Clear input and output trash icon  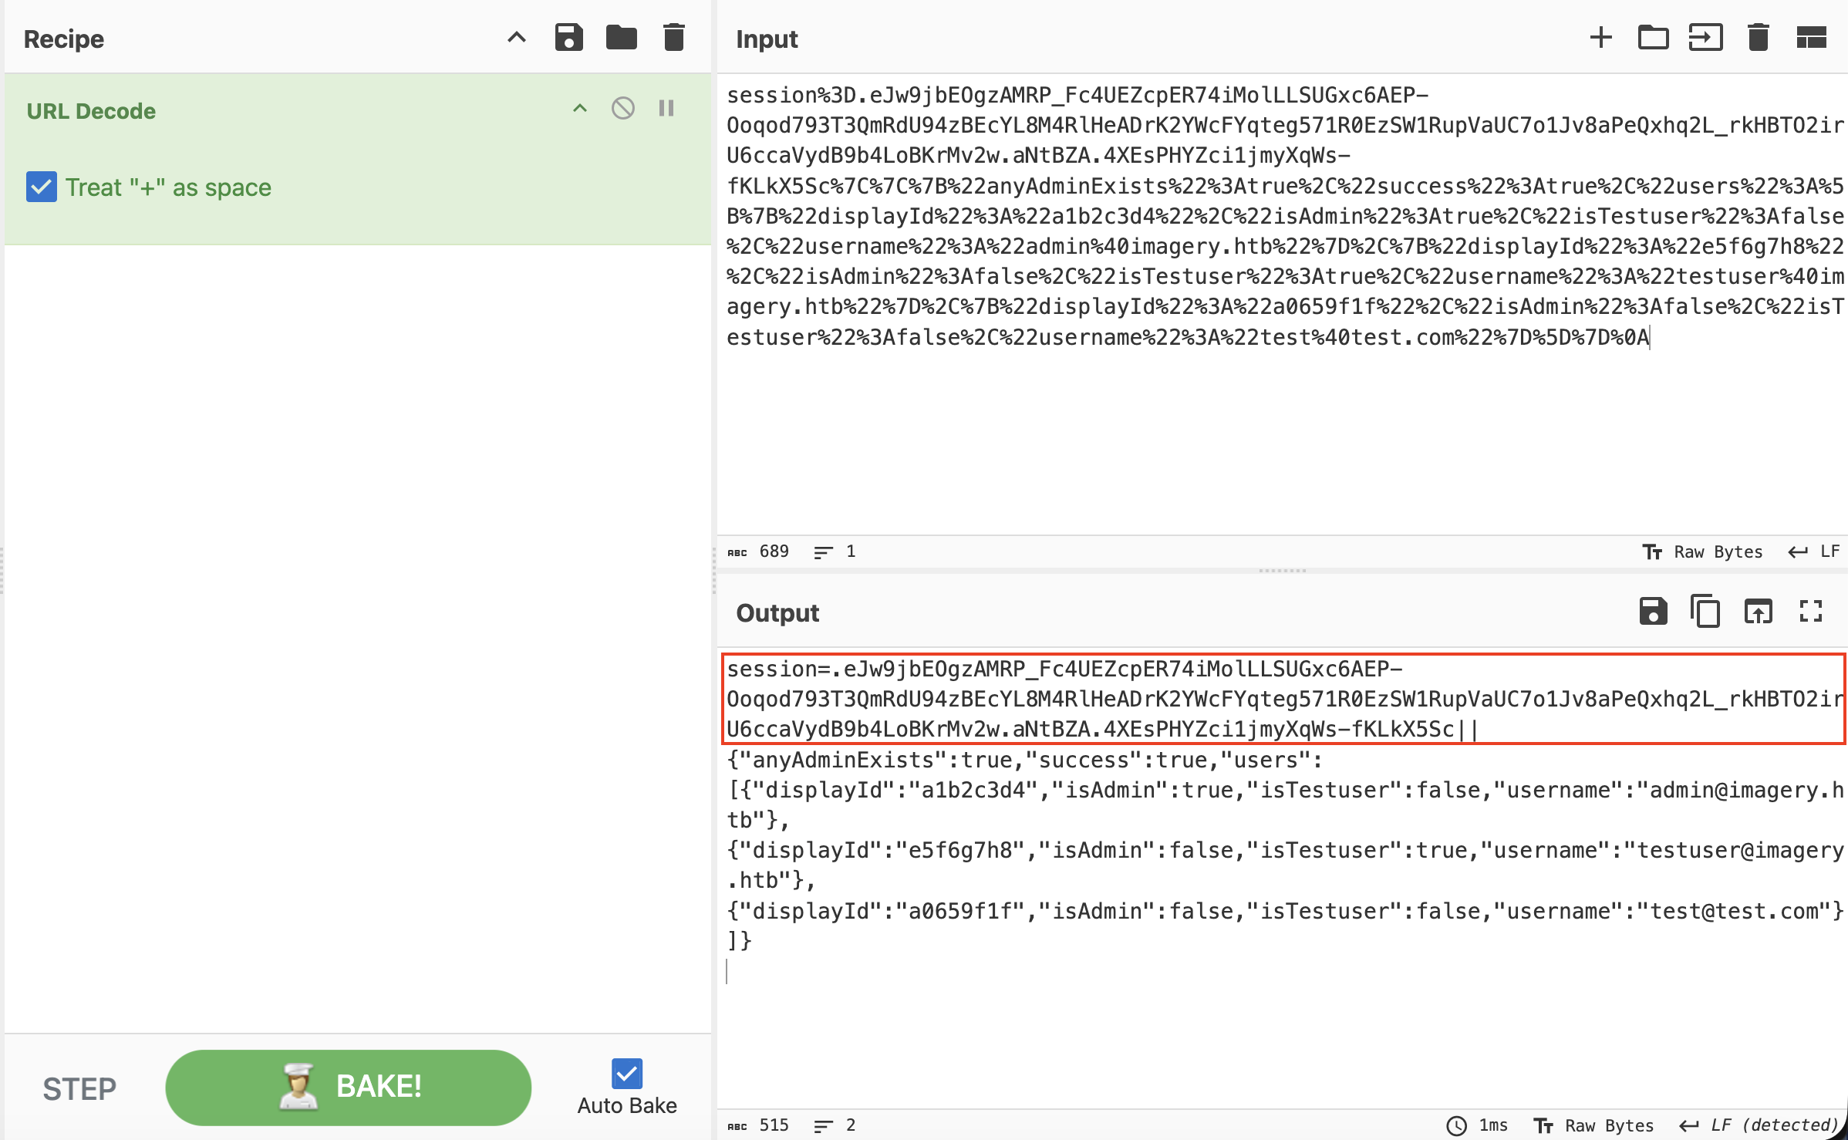click(x=1758, y=37)
